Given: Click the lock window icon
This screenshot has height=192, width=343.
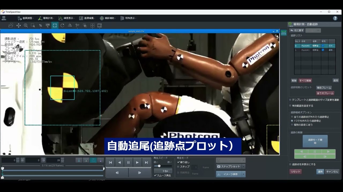Looking at the screenshot, I should (x=85, y=25).
